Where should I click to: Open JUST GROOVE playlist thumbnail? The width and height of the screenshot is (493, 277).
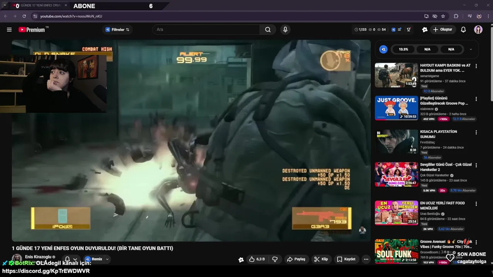[396, 108]
